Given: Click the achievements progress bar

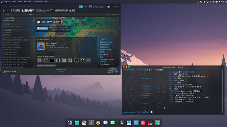Looking at the screenshot, I should pyautogui.click(x=64, y=53).
